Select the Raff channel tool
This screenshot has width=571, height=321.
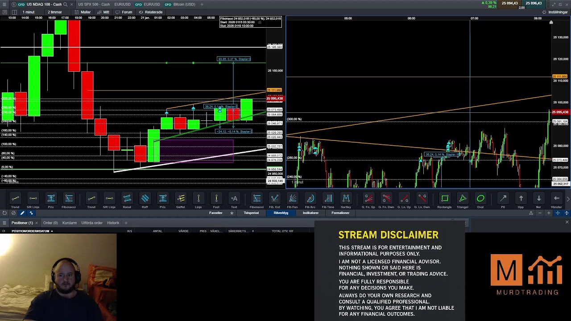point(145,201)
